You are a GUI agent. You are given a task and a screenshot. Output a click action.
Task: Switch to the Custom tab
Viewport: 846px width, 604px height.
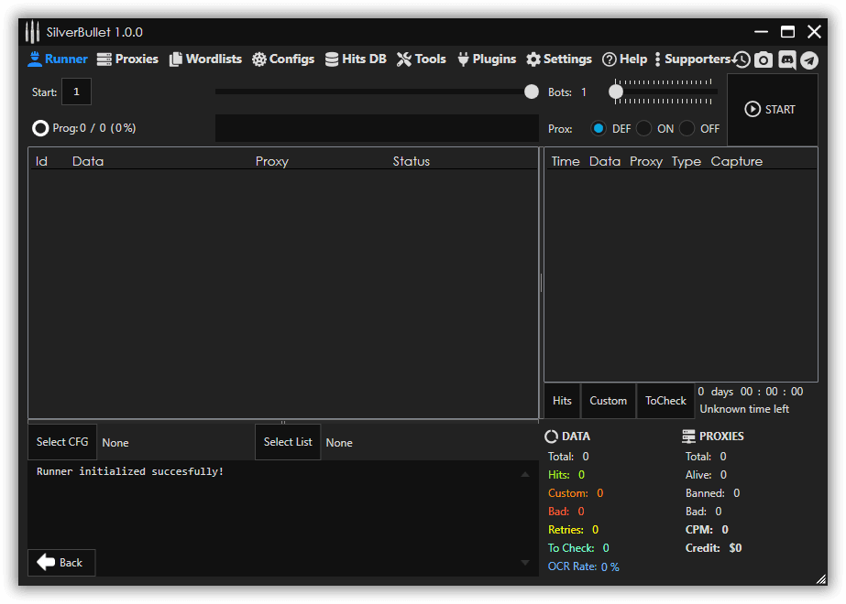(608, 400)
